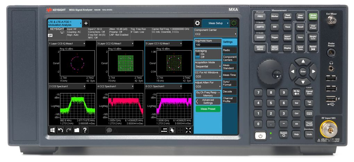Push the up arrow navigation key
Viewport: 354px width, 162px height.
[303, 61]
